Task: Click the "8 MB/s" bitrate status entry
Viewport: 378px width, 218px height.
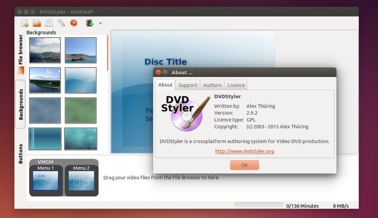Action: 341,206
